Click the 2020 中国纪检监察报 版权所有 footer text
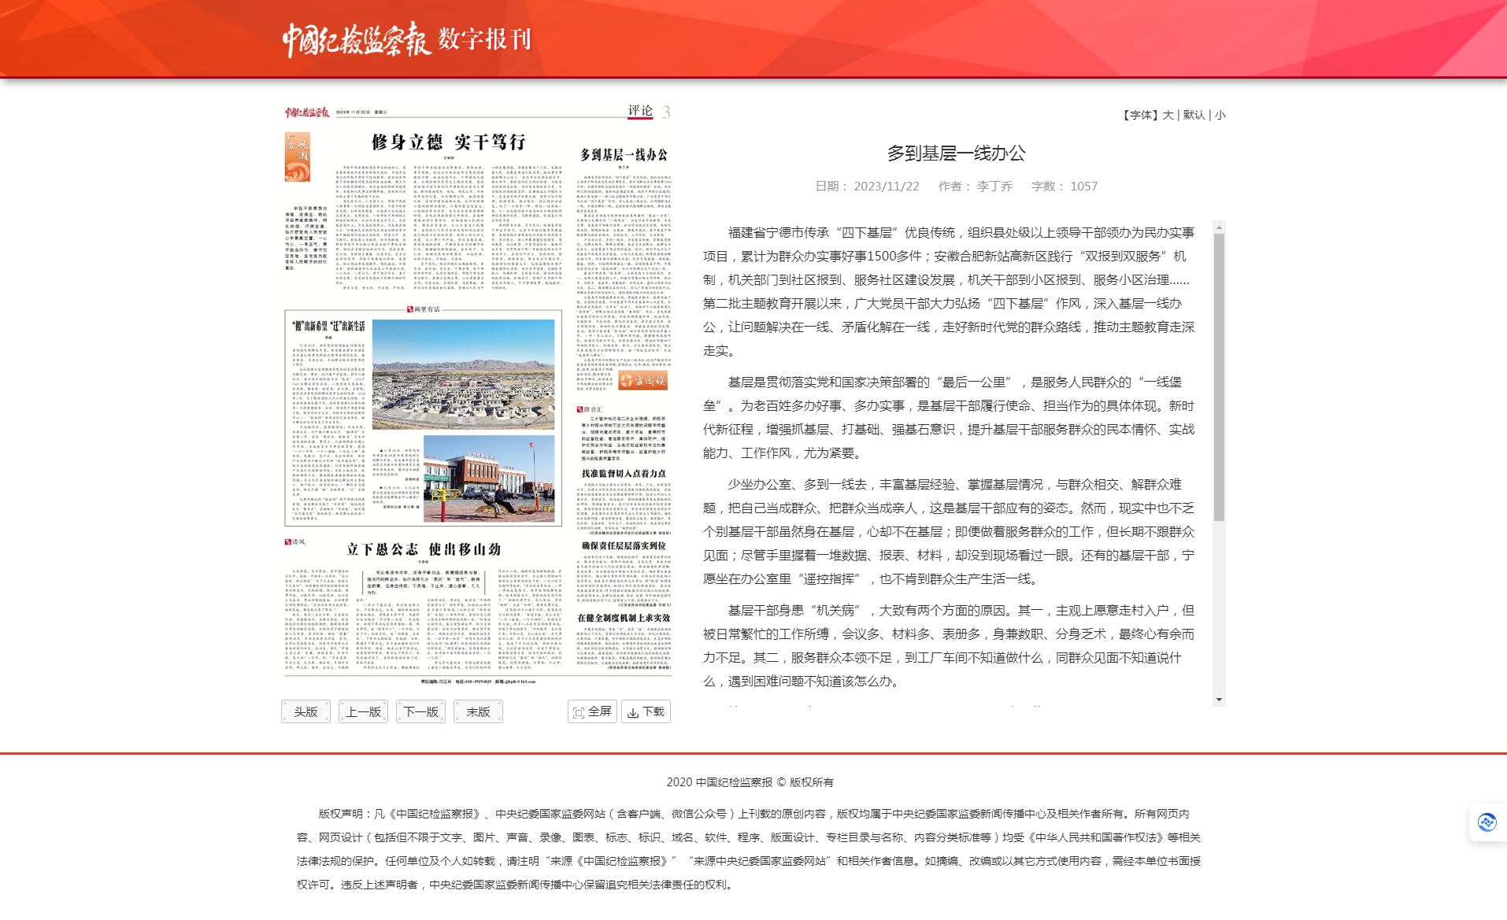1507x920 pixels. (x=750, y=782)
